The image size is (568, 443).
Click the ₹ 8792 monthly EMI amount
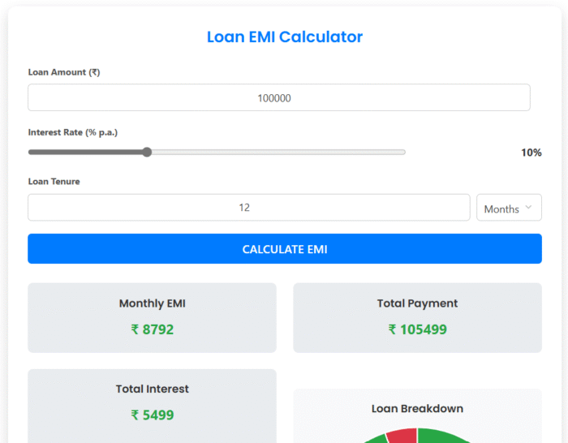click(152, 329)
